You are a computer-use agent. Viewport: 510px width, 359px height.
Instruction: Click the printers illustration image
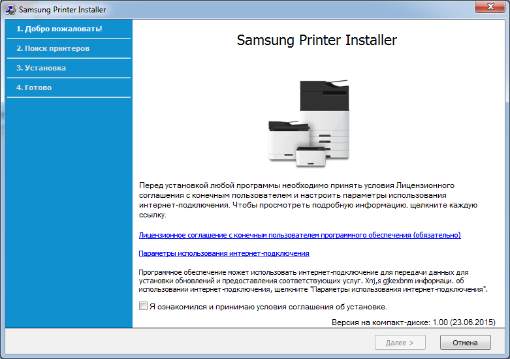pyautogui.click(x=309, y=123)
